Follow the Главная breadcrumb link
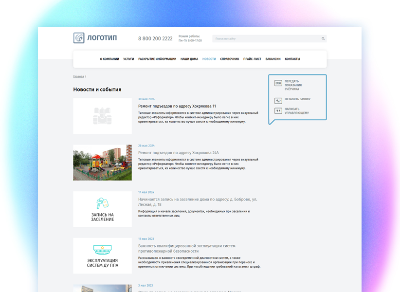 click(x=78, y=76)
